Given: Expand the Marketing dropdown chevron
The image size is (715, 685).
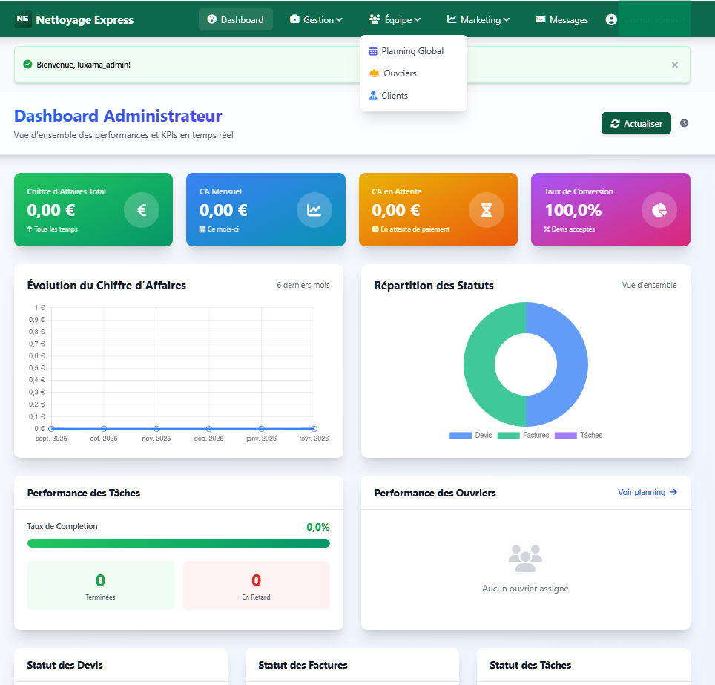Looking at the screenshot, I should pyautogui.click(x=506, y=19).
